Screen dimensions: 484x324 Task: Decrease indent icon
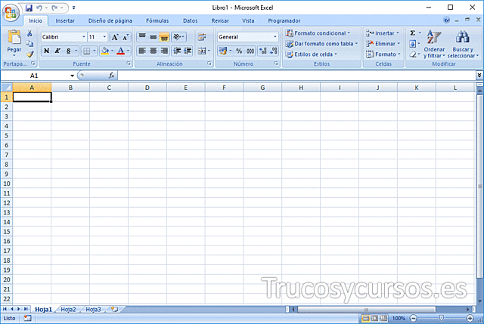[x=176, y=51]
